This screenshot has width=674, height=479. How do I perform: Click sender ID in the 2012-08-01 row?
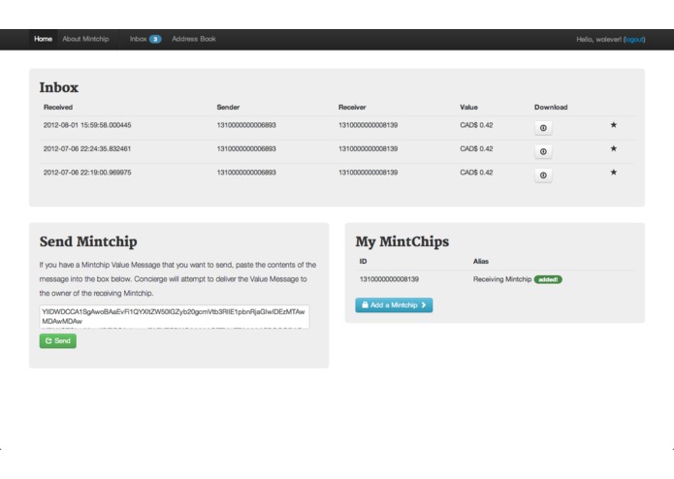[x=246, y=125]
